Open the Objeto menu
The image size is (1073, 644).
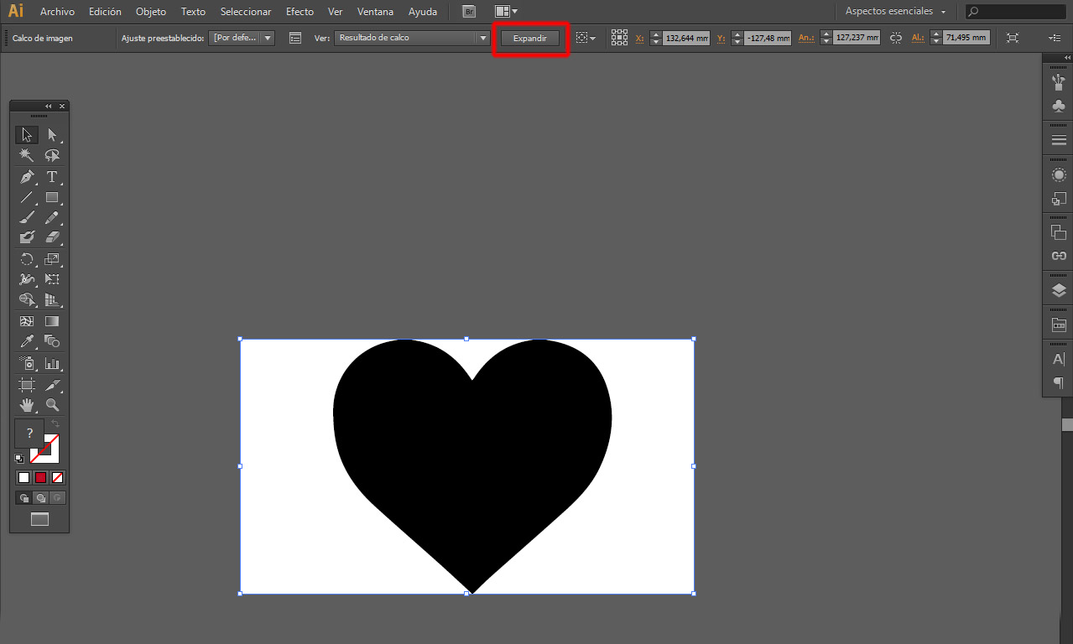pos(150,12)
